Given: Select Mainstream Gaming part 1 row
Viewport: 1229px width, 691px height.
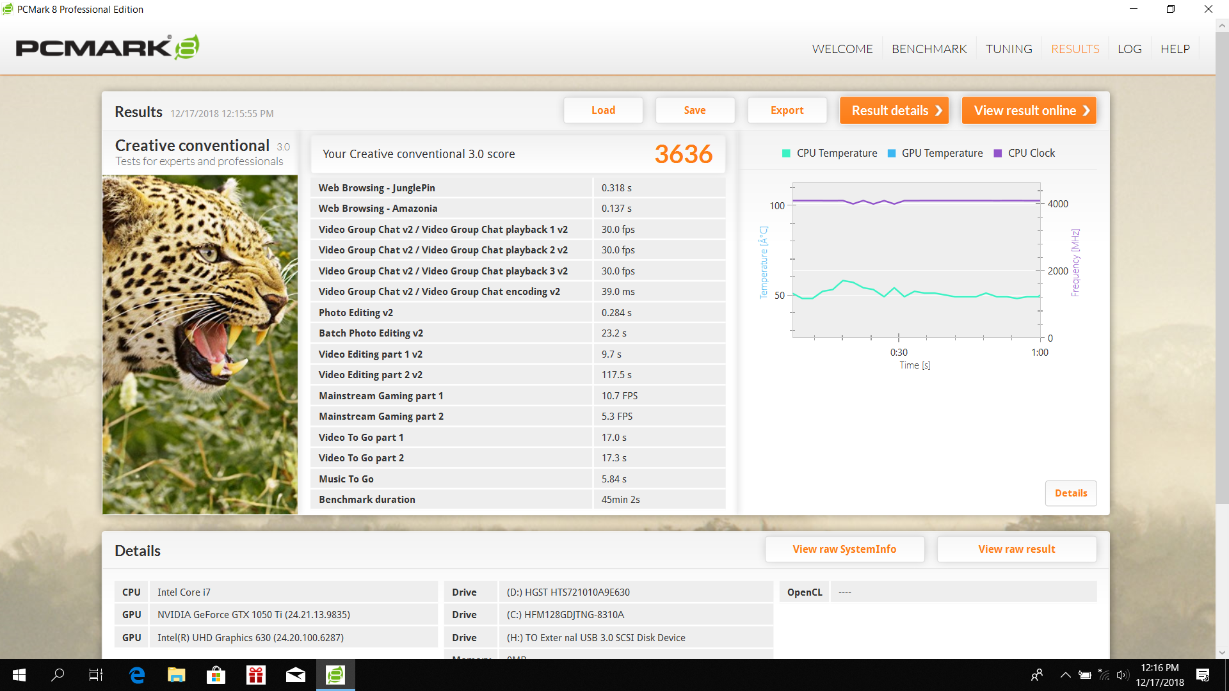Looking at the screenshot, I should 518,395.
